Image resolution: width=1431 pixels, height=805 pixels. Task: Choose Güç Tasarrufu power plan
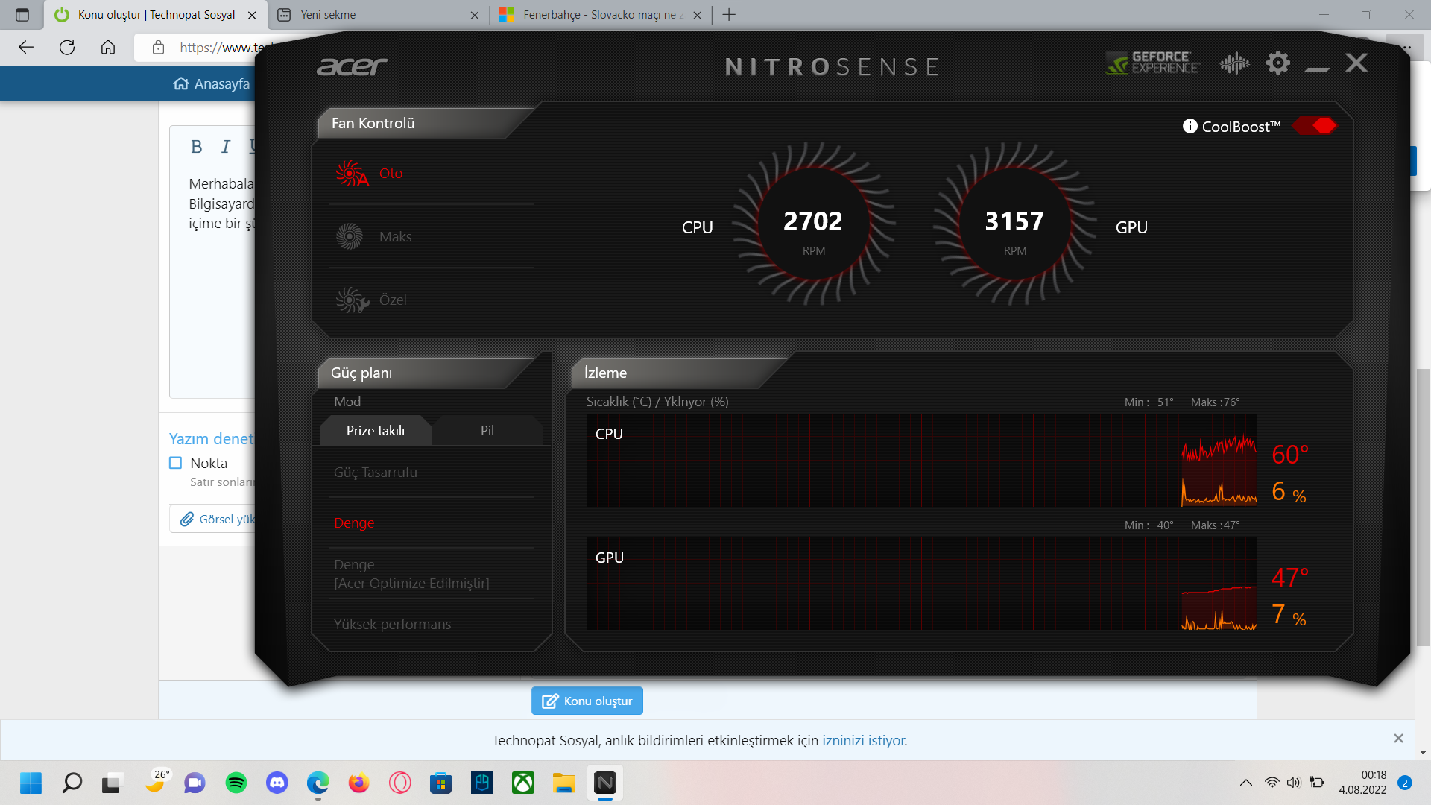375,473
